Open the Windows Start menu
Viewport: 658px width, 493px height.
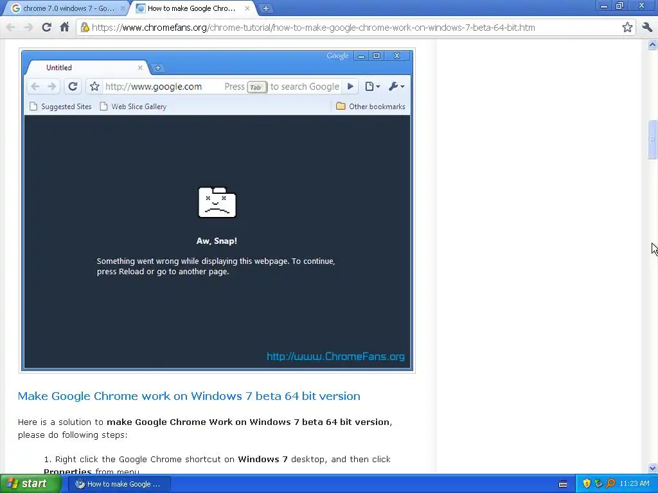click(x=30, y=484)
